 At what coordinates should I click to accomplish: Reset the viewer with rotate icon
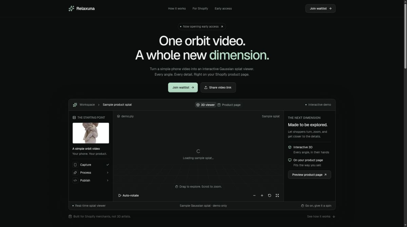(270, 195)
